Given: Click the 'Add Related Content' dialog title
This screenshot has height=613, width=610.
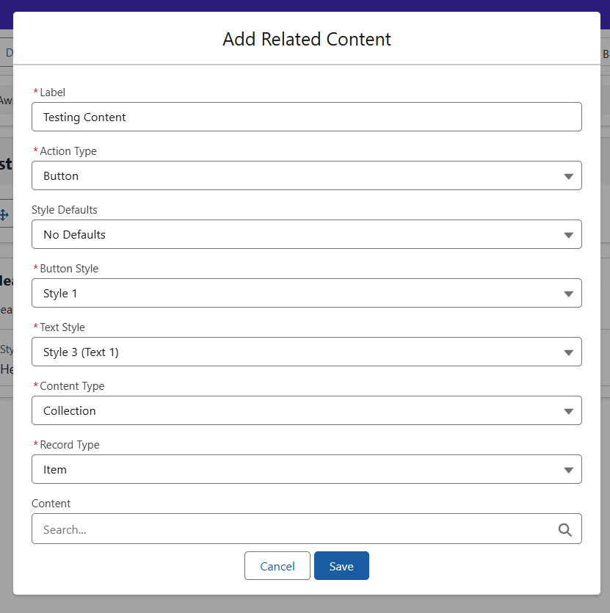Looking at the screenshot, I should tap(307, 40).
